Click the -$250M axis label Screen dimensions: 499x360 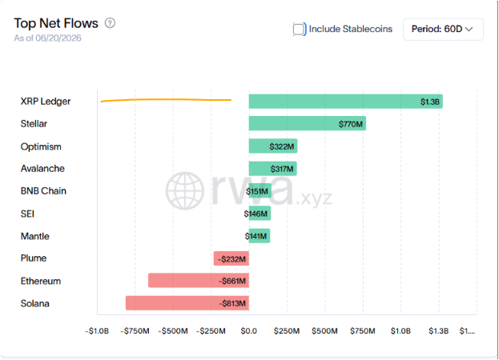click(211, 331)
